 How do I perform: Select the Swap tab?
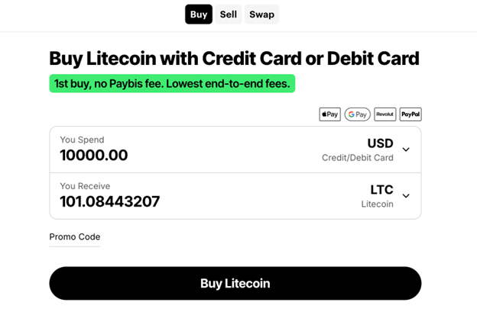coord(261,14)
